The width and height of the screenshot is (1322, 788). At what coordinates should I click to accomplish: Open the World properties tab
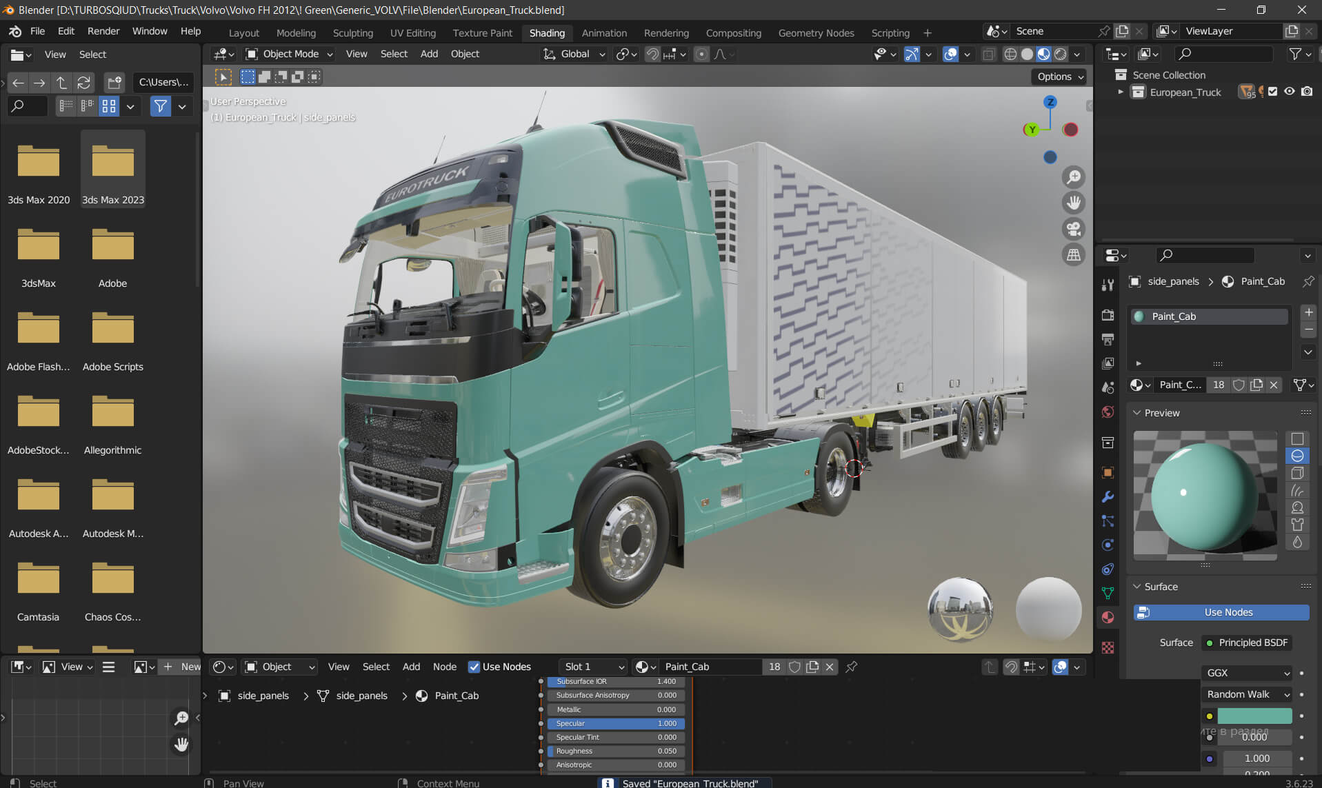pyautogui.click(x=1108, y=412)
